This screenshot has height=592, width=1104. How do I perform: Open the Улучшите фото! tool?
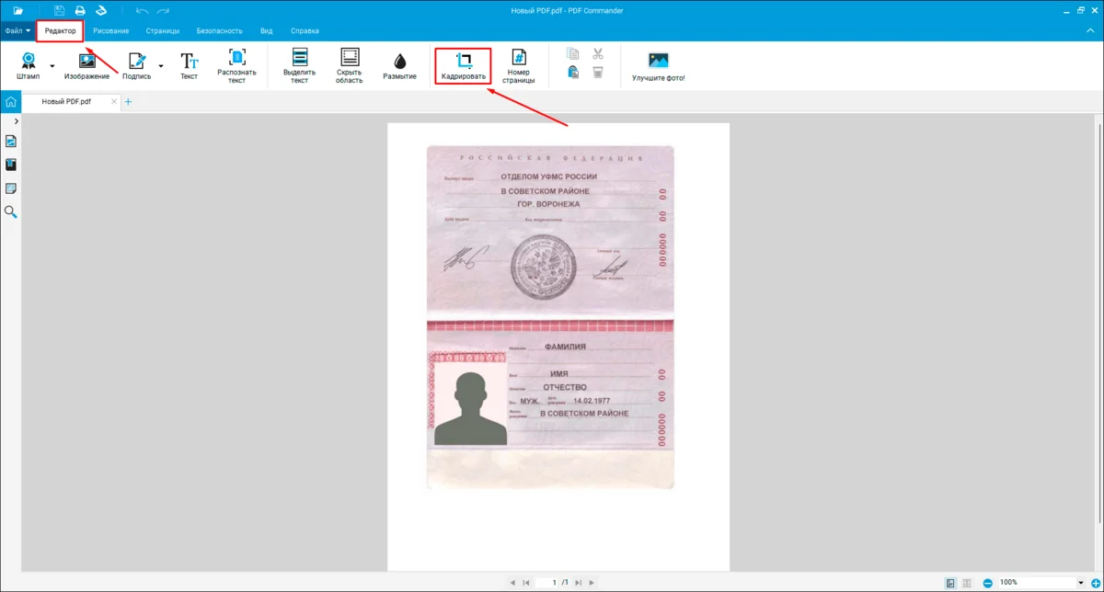pos(659,66)
